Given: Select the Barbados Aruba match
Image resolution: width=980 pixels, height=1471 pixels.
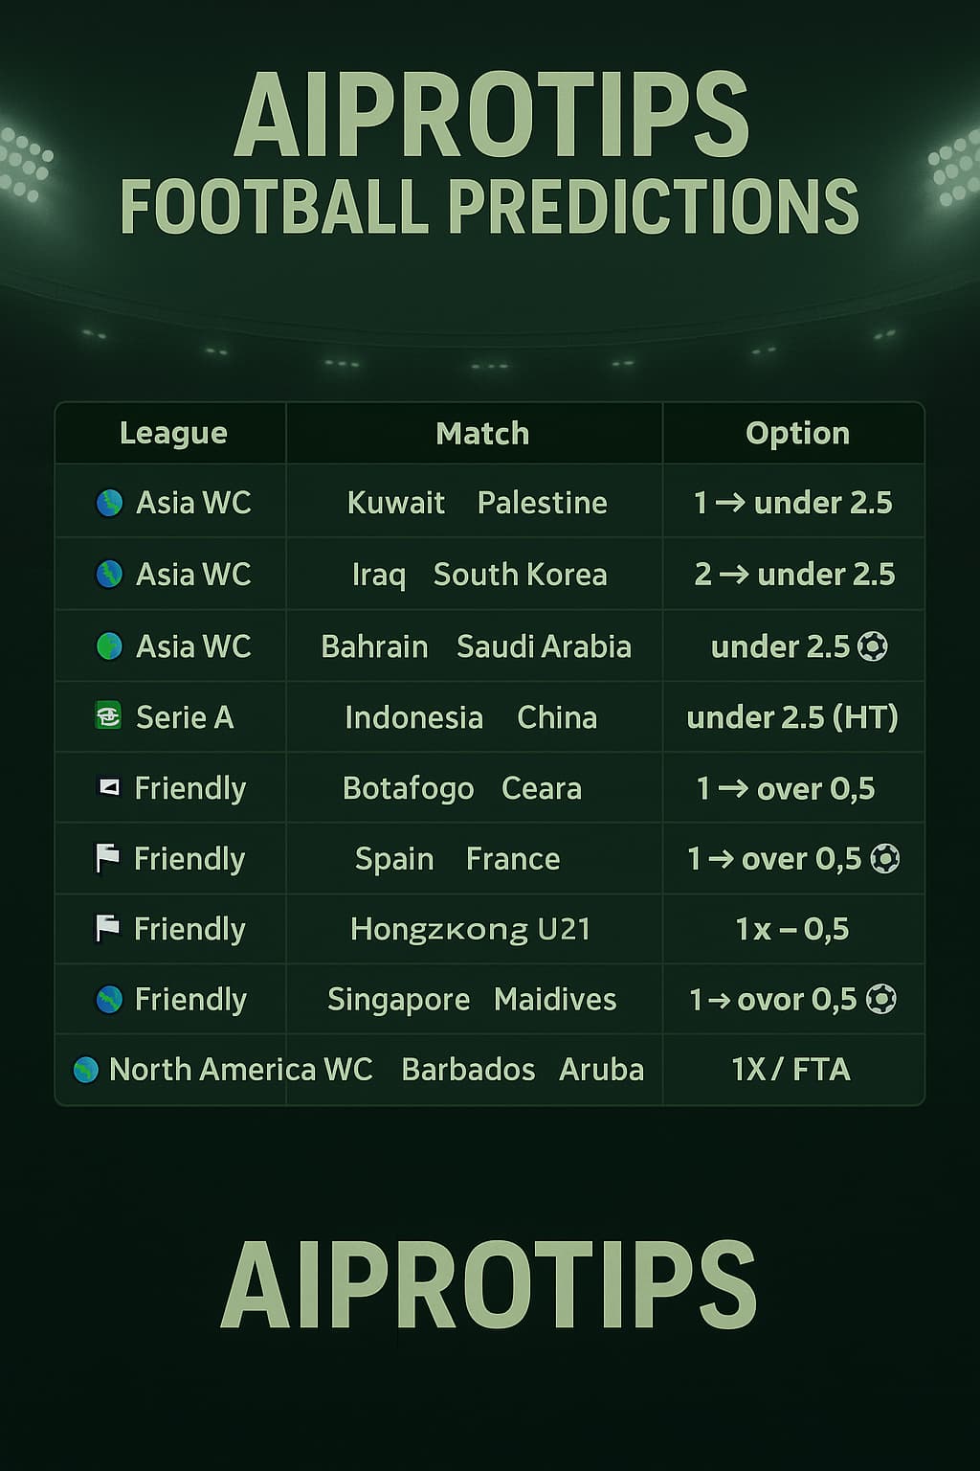Looking at the screenshot, I should [523, 1070].
